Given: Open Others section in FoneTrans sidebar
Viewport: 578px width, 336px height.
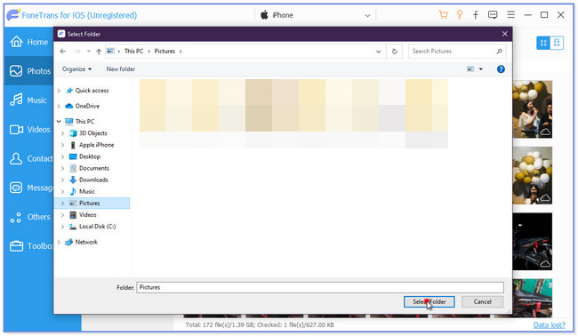Looking at the screenshot, I should click(29, 217).
